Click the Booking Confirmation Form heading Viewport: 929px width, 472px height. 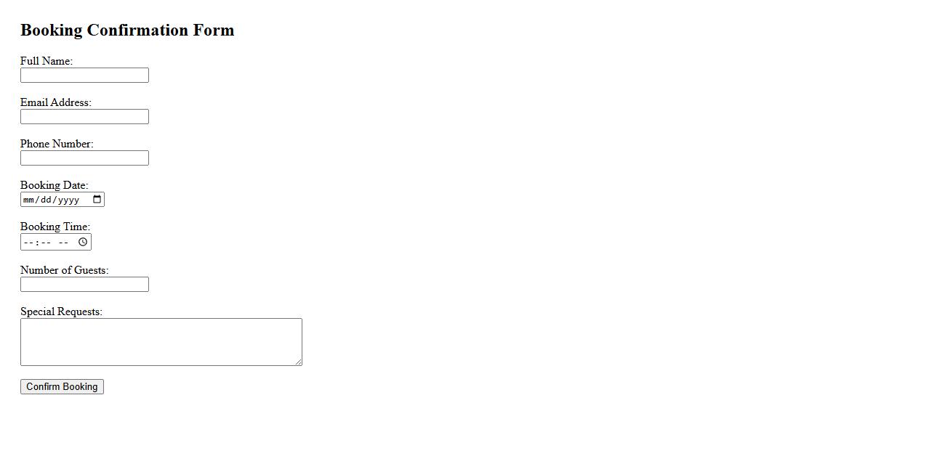point(127,30)
